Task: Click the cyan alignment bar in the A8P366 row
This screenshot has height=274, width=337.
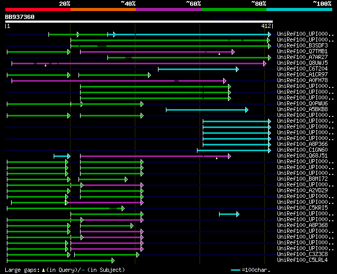Action: tap(237, 144)
